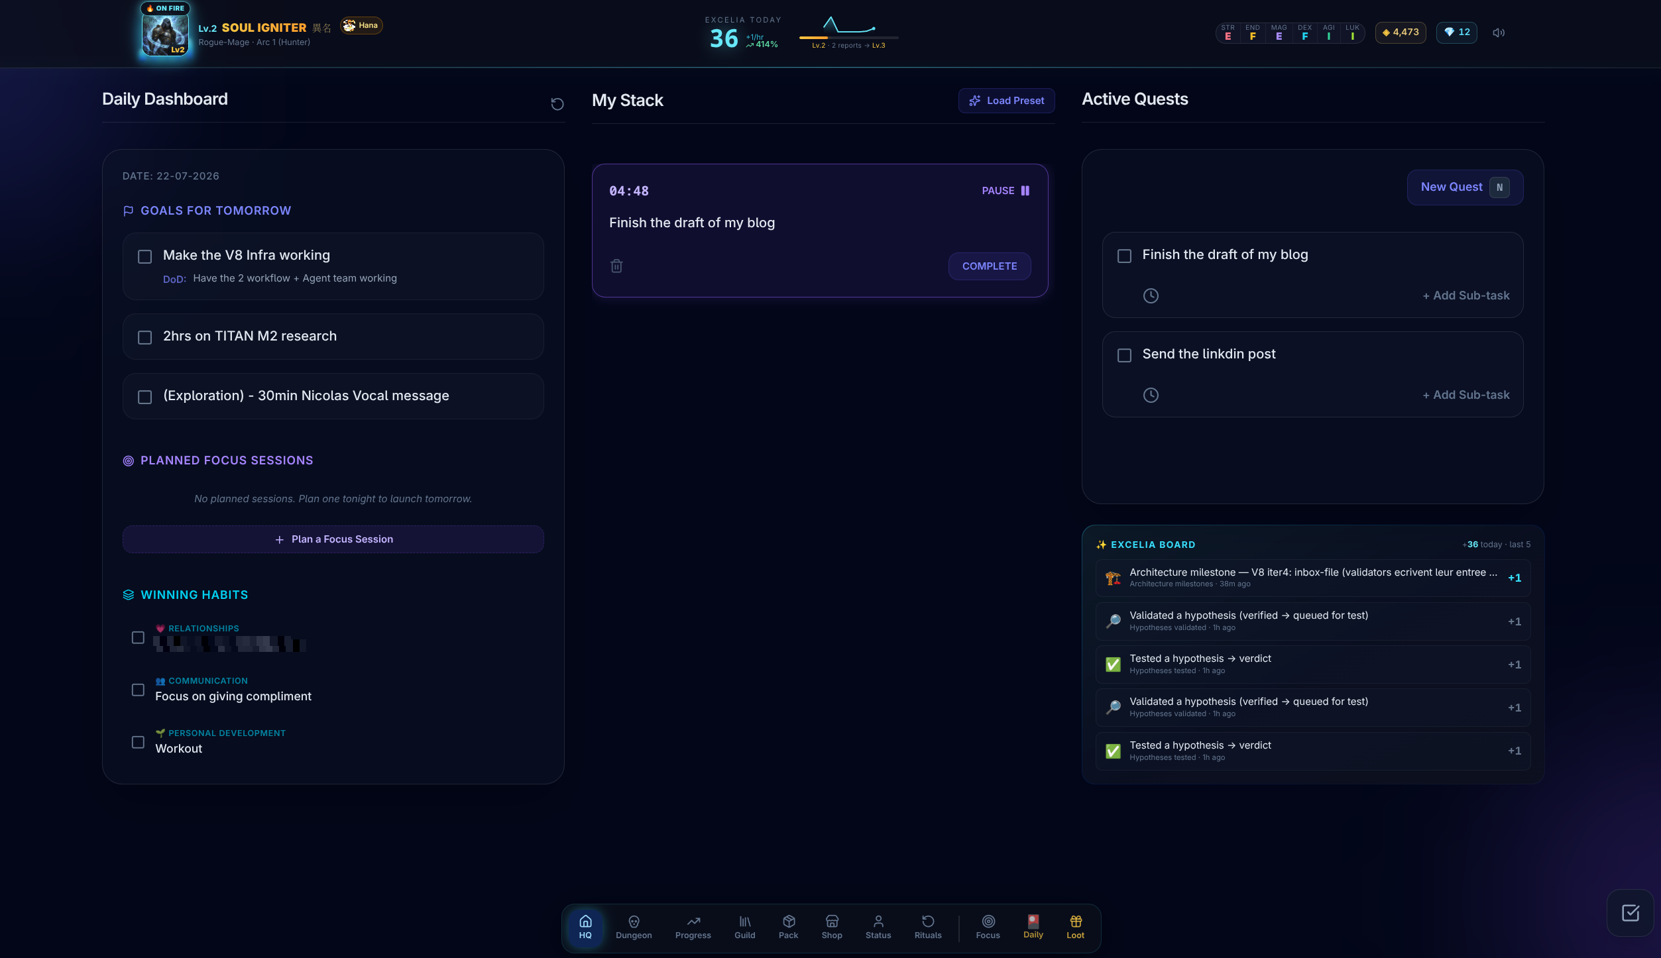
Task: Pause the running stack timer
Action: click(1005, 191)
